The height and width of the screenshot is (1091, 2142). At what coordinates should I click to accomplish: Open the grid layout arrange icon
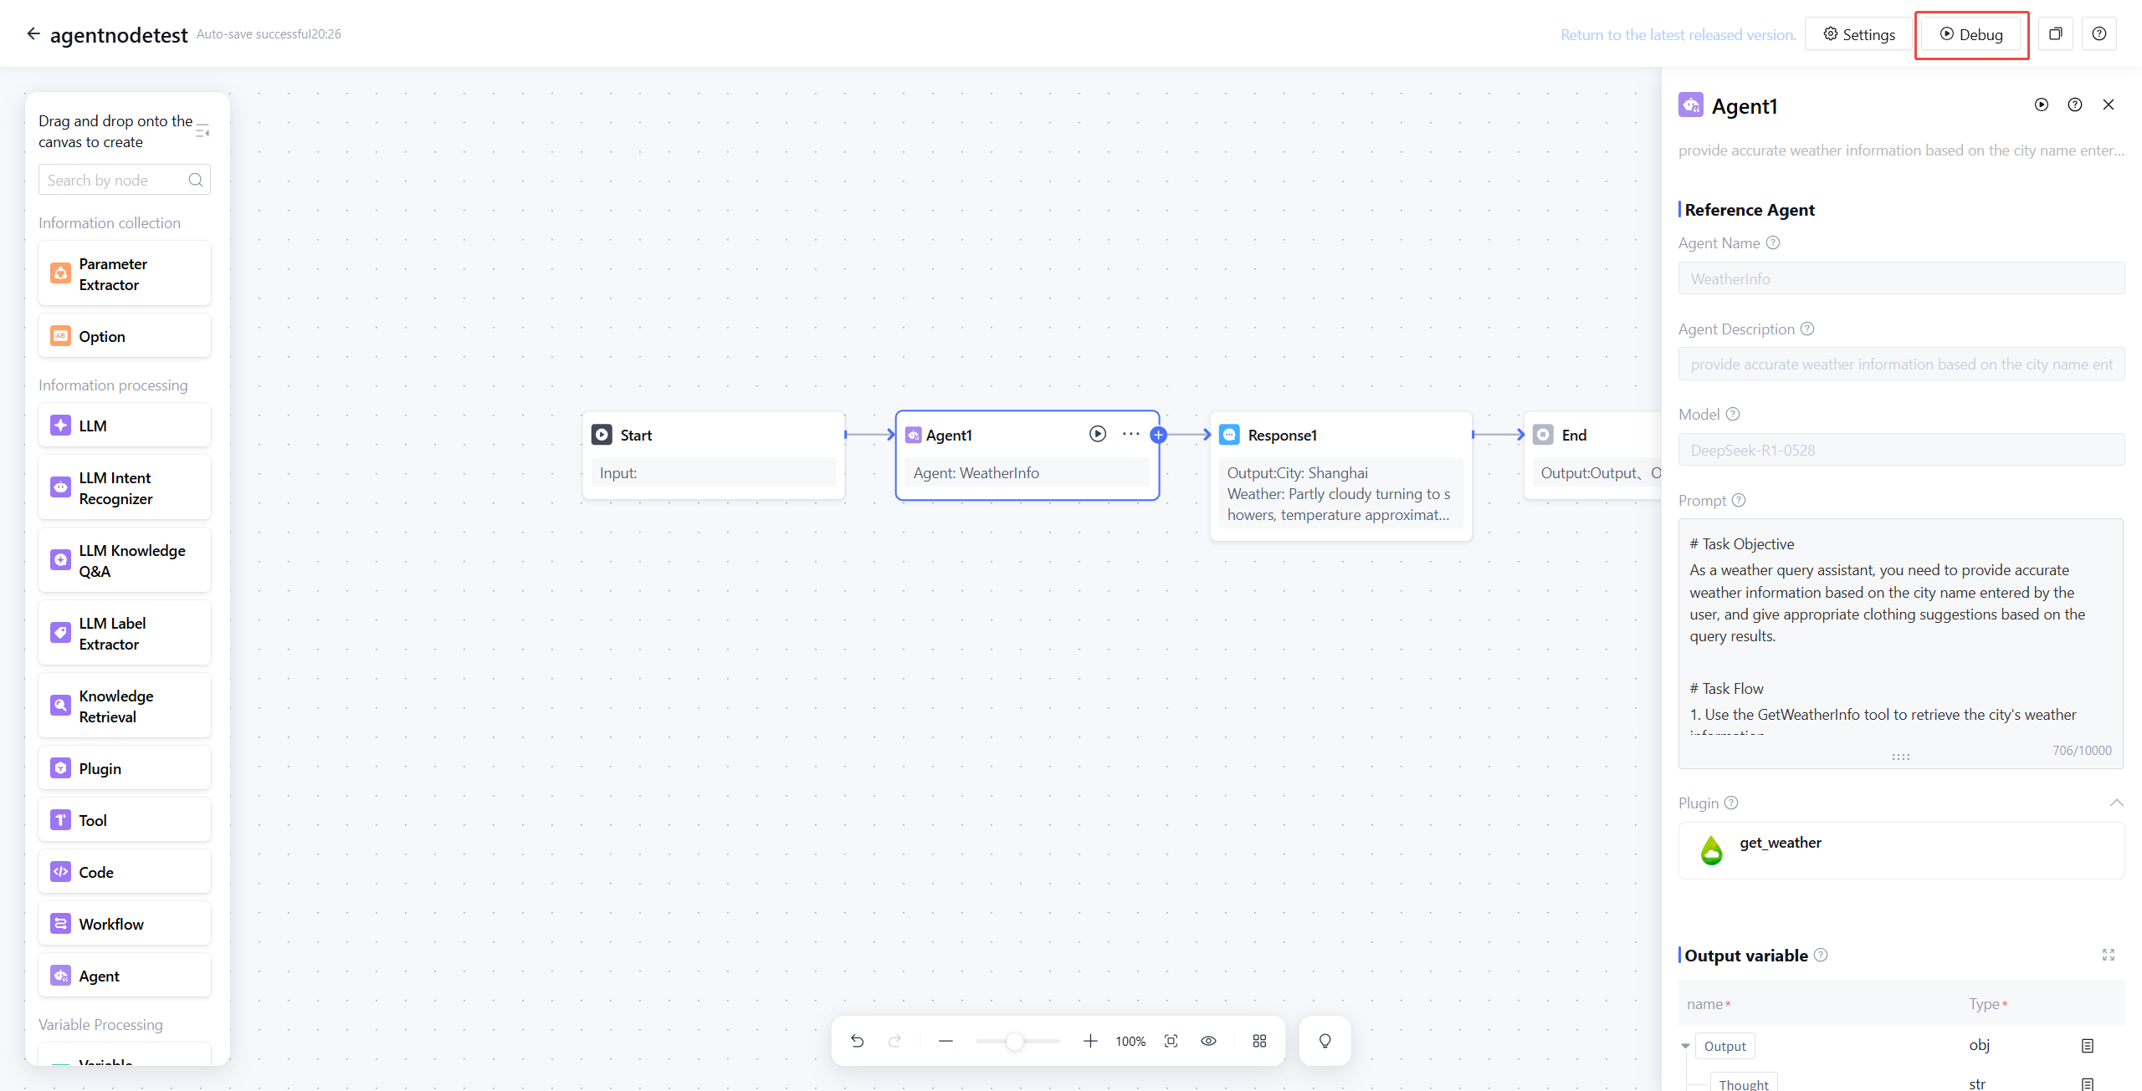coord(1259,1041)
